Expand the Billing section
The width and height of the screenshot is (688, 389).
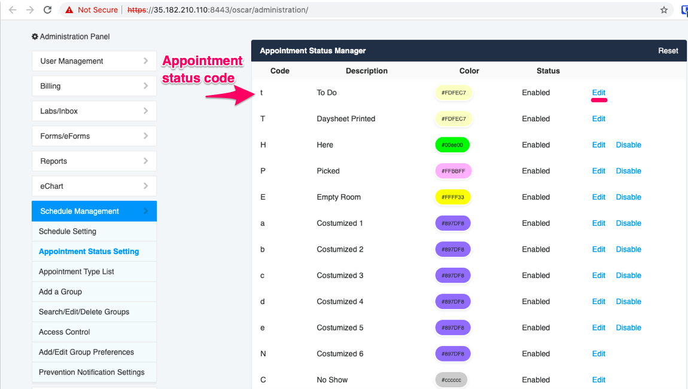coord(95,86)
